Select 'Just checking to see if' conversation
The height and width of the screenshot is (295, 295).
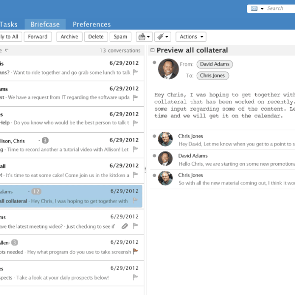pos(71,222)
